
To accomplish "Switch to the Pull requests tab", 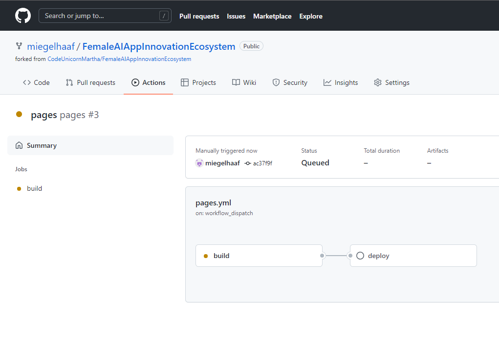I will coord(199,16).
